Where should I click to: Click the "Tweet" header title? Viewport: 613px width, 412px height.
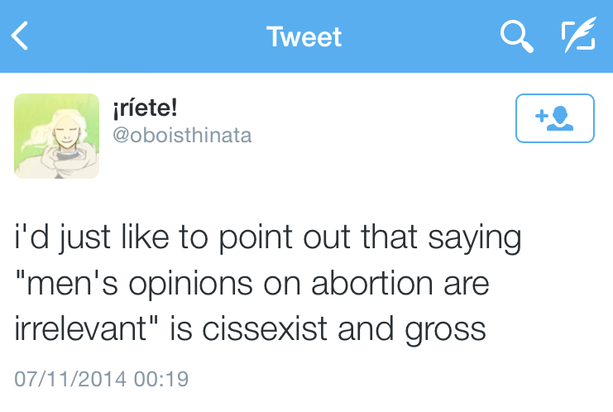coord(304,37)
